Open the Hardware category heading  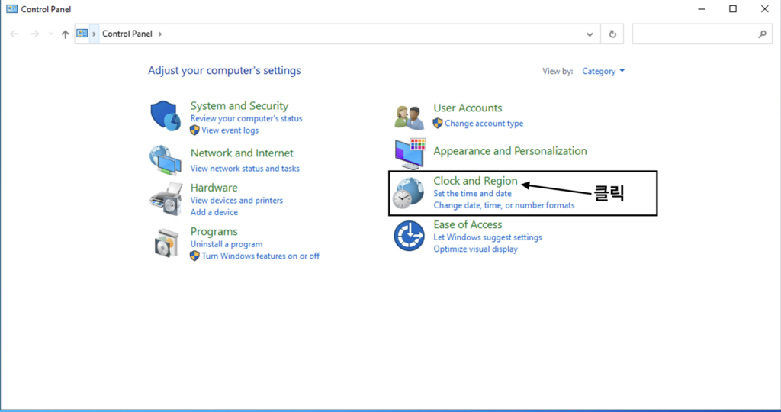tap(214, 188)
